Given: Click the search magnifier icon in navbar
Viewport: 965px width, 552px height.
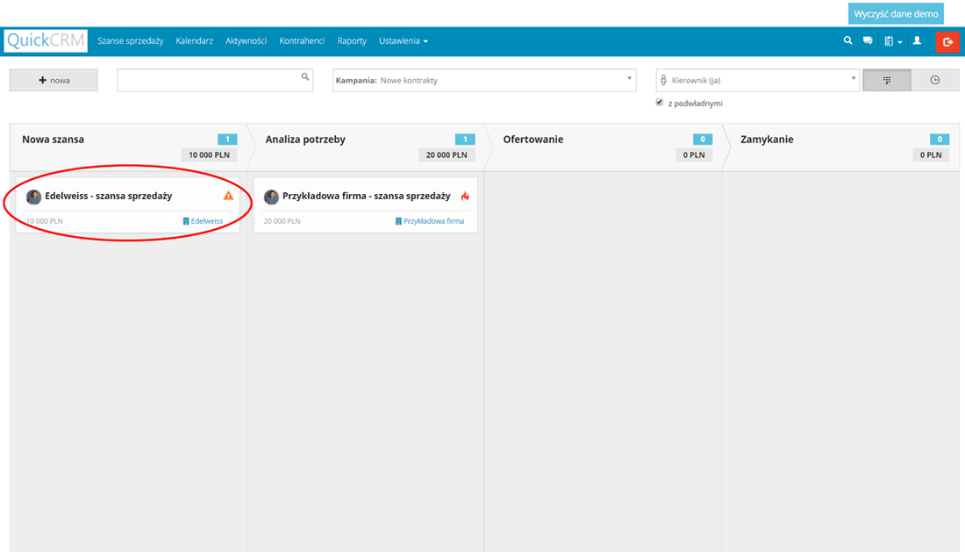Looking at the screenshot, I should (x=847, y=40).
